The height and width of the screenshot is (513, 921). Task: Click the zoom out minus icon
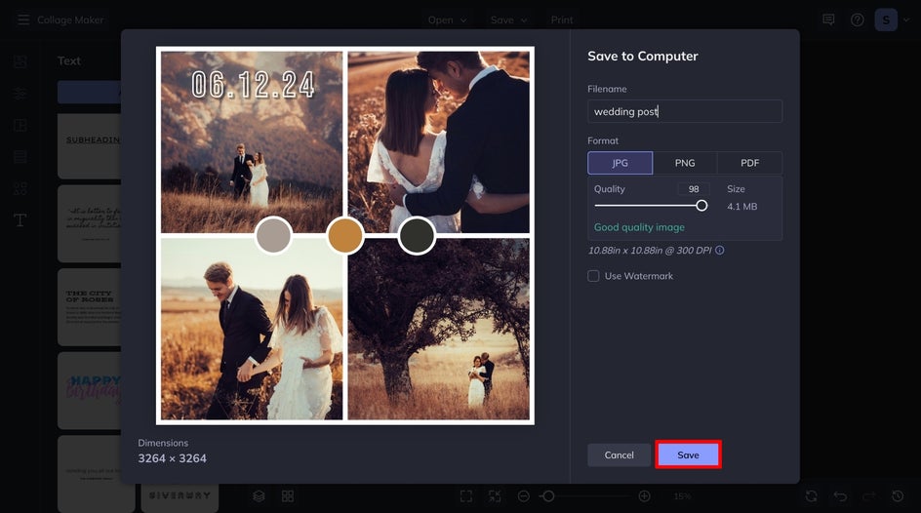pos(523,496)
